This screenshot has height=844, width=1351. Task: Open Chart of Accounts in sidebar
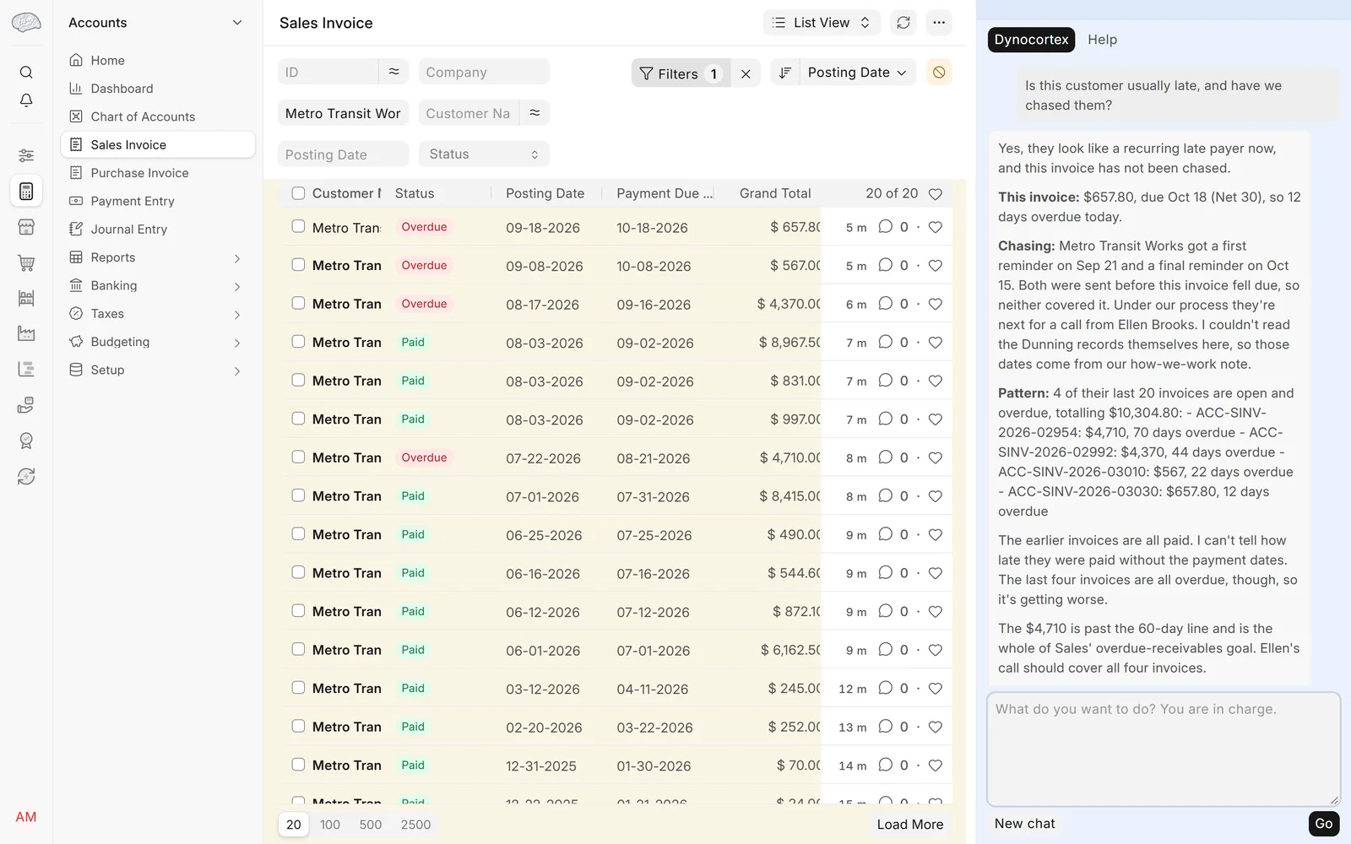click(157, 116)
